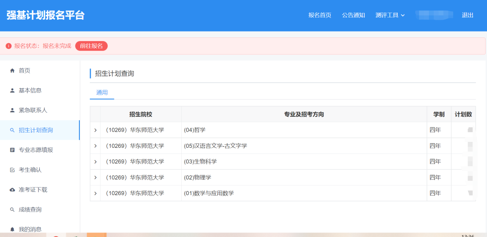Viewport: 487px width, 237px height.
Task: Click the person icon beside 基本信息
Action: click(x=12, y=91)
